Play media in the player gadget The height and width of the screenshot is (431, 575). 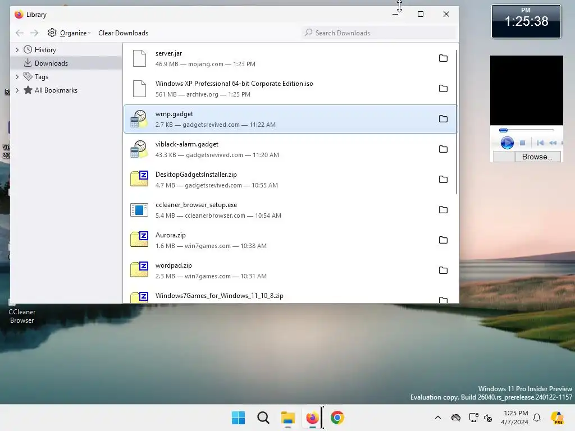click(507, 143)
